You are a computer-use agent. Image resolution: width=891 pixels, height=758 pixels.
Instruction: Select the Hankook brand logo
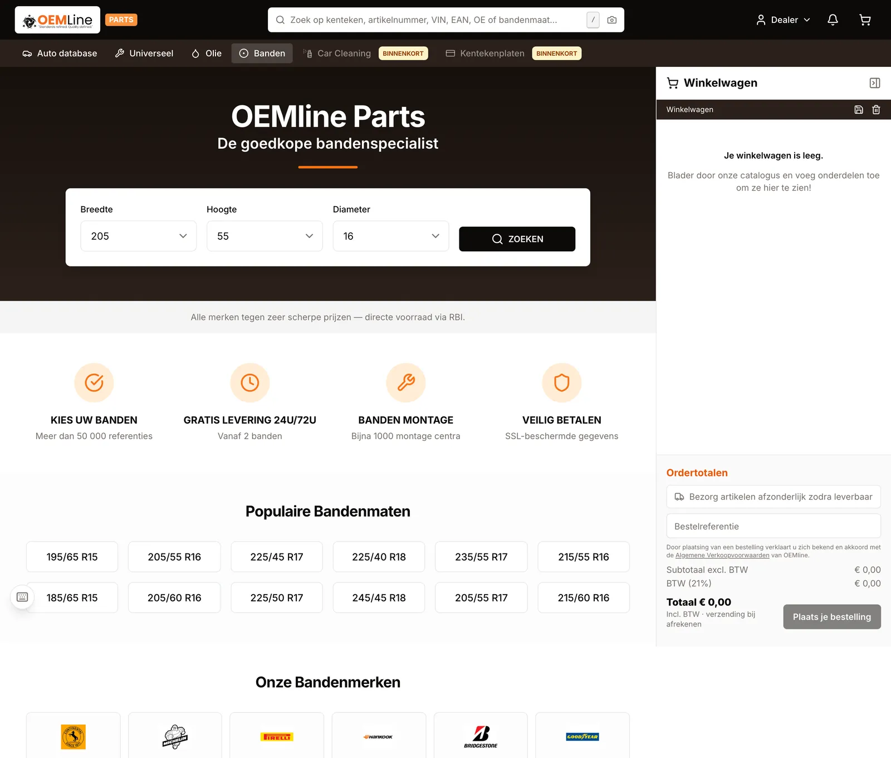pyautogui.click(x=379, y=736)
